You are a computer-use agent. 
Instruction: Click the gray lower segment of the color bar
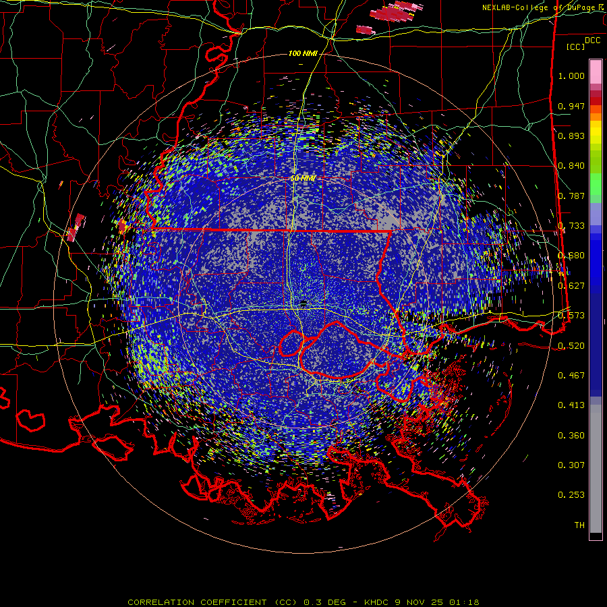coord(596,469)
